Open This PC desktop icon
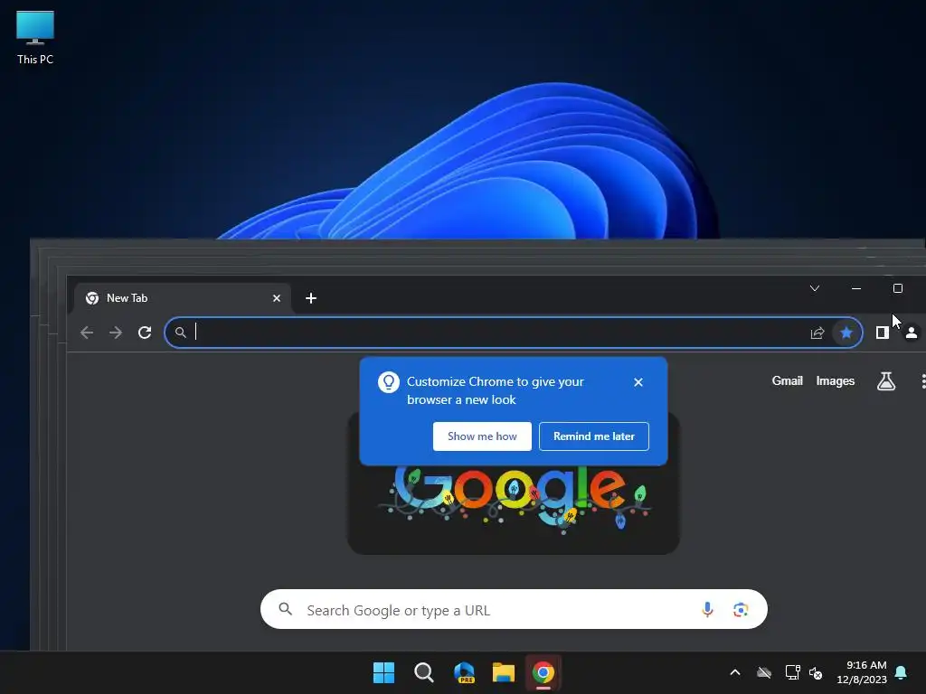 click(x=35, y=37)
